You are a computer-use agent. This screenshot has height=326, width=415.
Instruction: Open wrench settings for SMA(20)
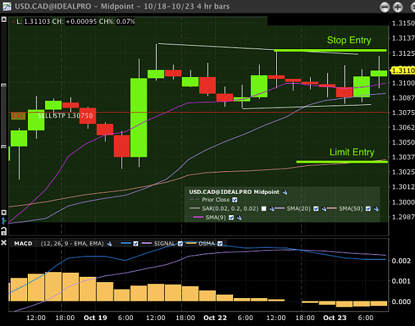tap(323, 208)
